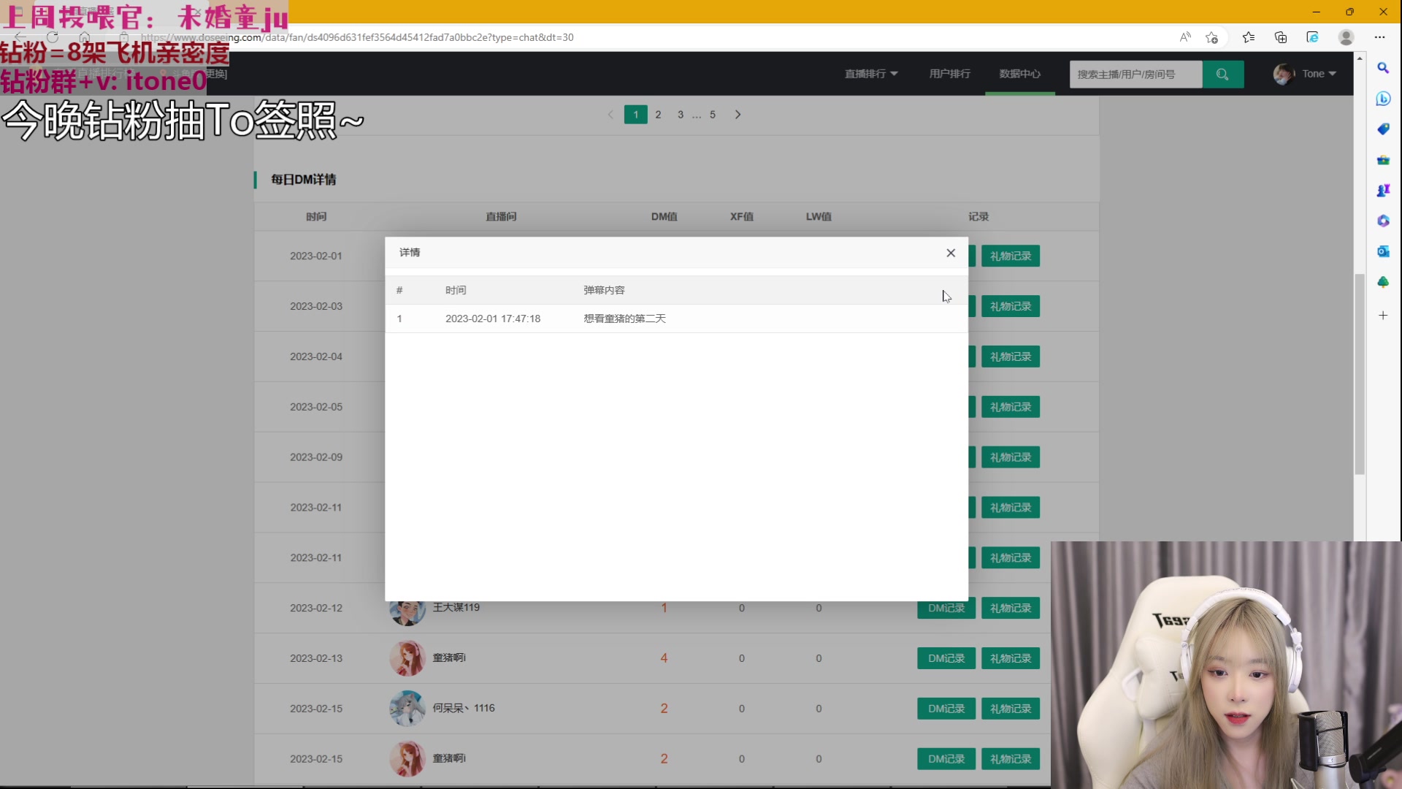1402x789 pixels.
Task: Click 礼物记录 button for 2023-02-01
Action: pyautogui.click(x=1010, y=256)
